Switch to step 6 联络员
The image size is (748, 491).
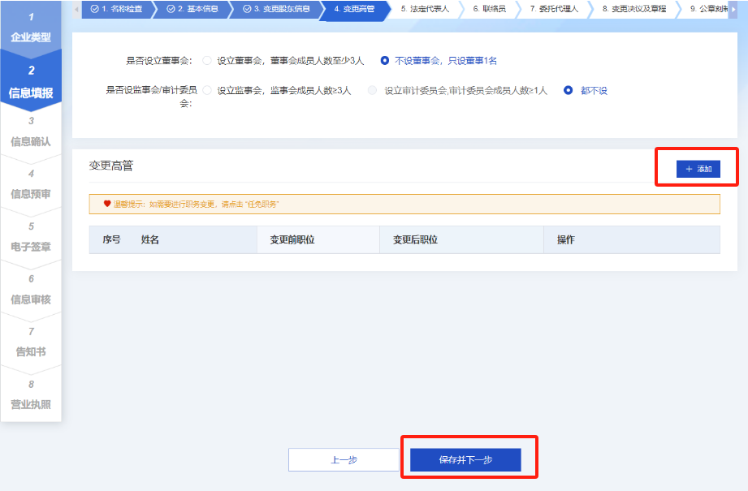(x=489, y=9)
